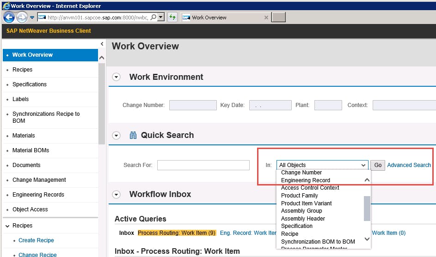Collapse the Recipes group in sidebar
This screenshot has height=257, width=436.
click(x=7, y=226)
